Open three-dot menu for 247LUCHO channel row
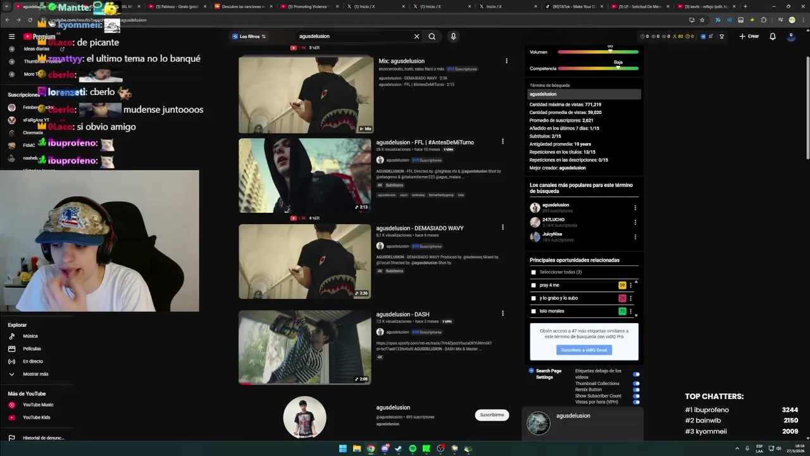The width and height of the screenshot is (810, 456). (x=635, y=222)
